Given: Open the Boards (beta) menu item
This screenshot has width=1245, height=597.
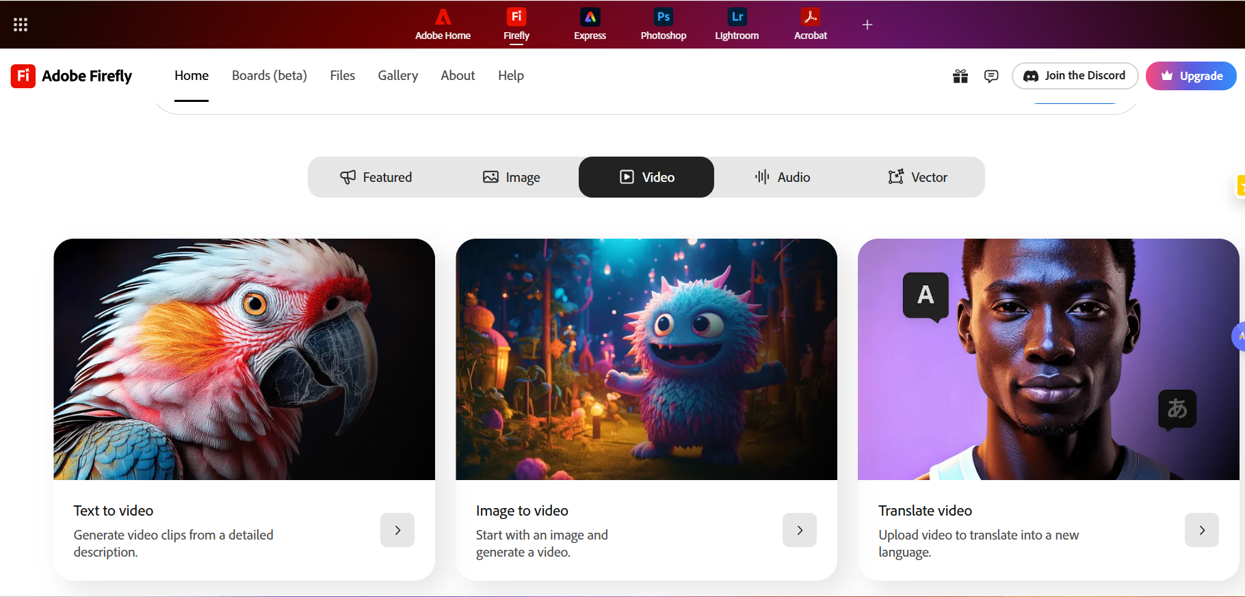Looking at the screenshot, I should click(x=269, y=76).
